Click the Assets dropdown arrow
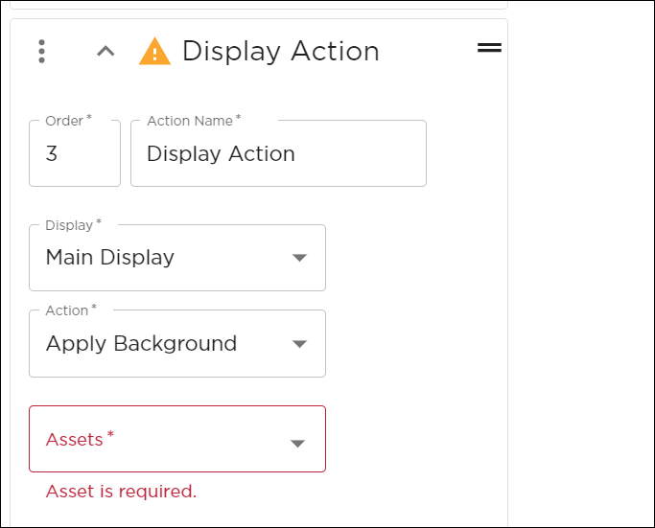This screenshot has height=528, width=655. pyautogui.click(x=297, y=444)
